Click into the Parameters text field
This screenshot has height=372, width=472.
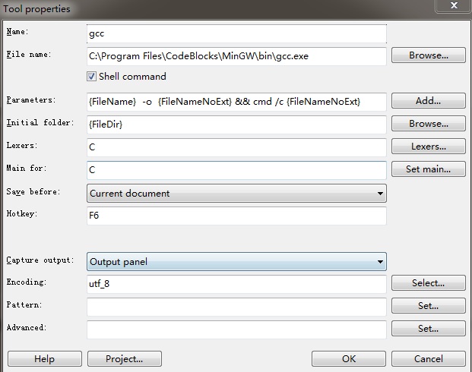(236, 101)
